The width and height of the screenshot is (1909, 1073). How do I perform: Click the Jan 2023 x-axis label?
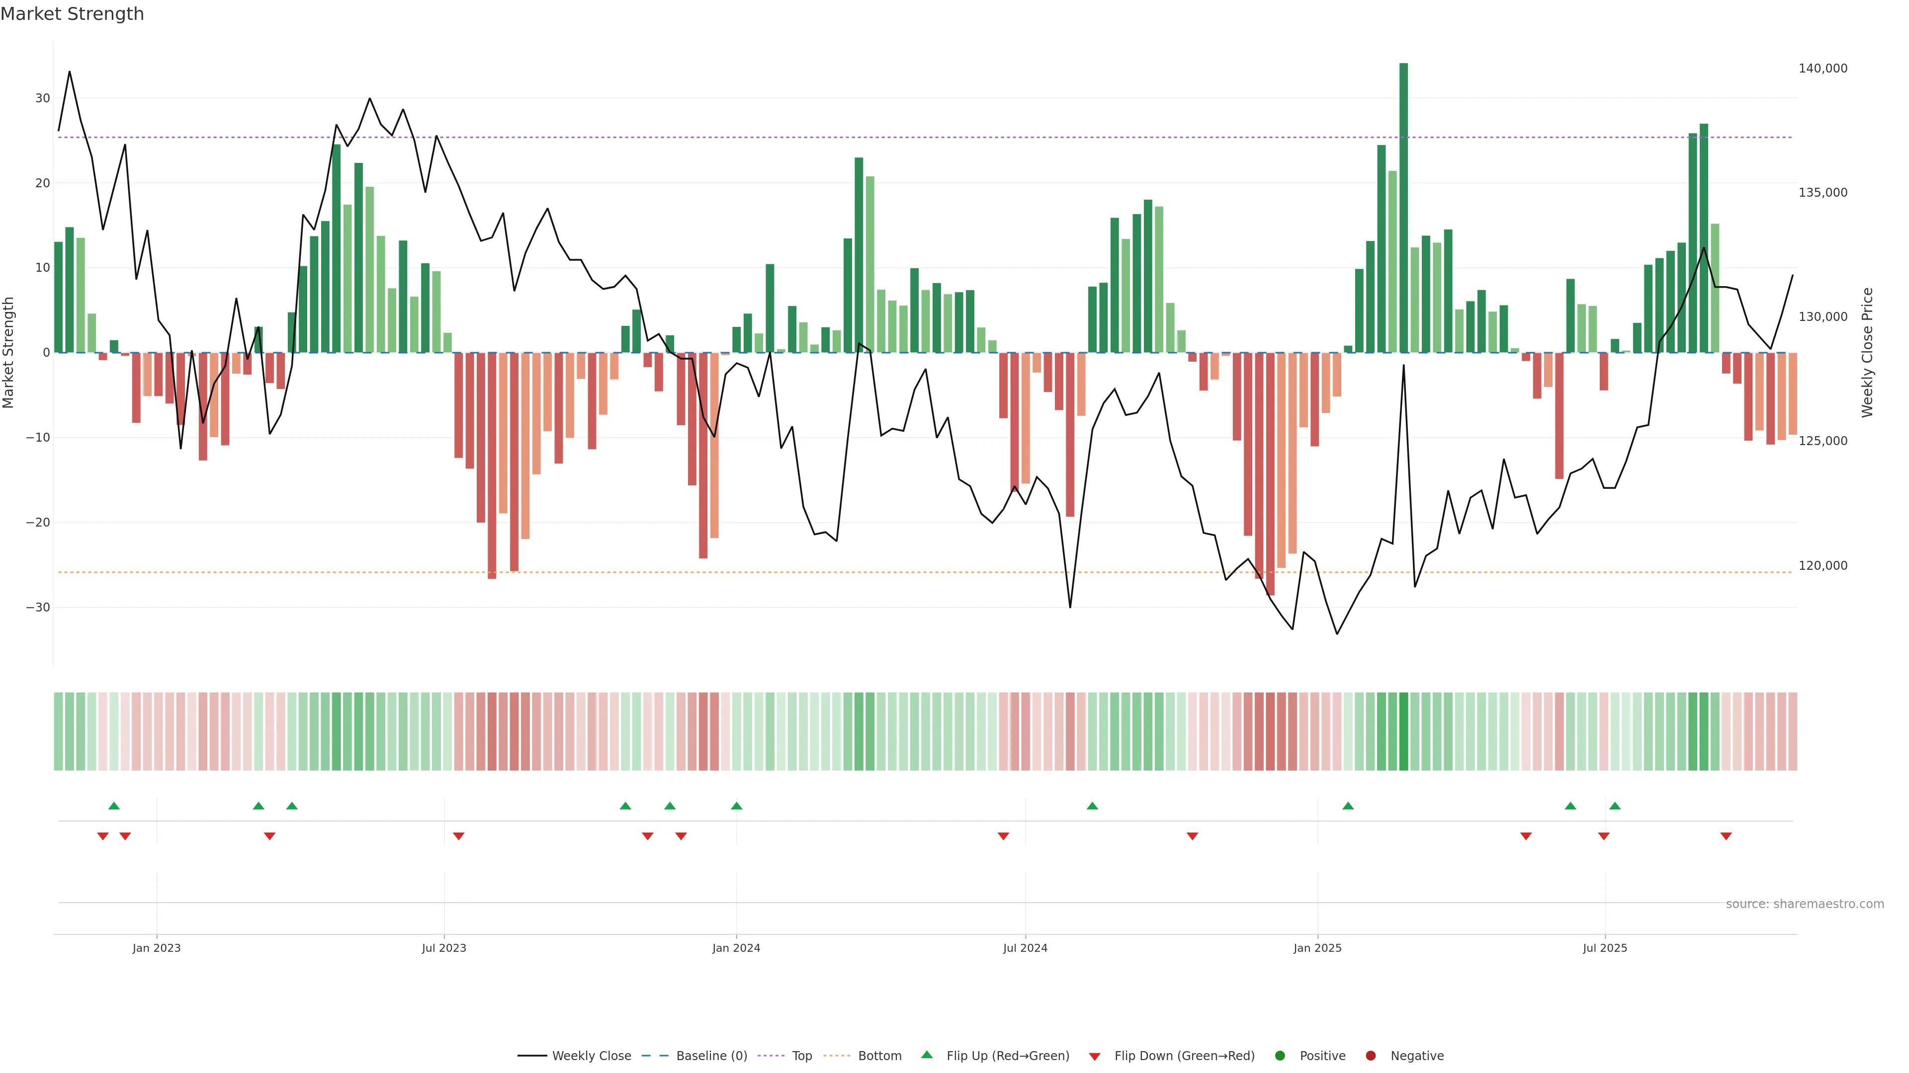(x=157, y=948)
